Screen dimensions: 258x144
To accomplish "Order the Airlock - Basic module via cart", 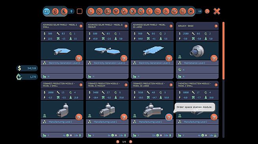I will [214, 58].
